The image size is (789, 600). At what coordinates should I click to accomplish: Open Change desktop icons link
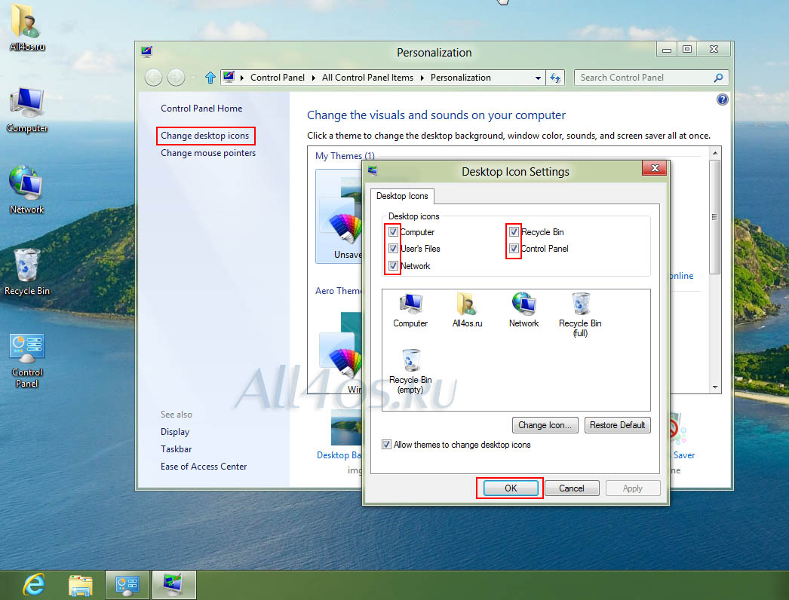click(x=205, y=136)
